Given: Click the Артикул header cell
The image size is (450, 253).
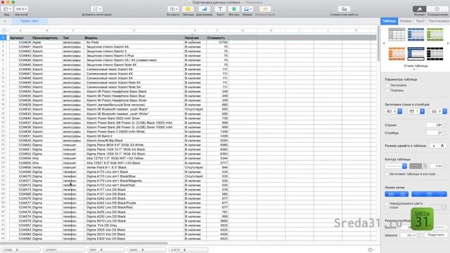Looking at the screenshot, I should click(x=20, y=37).
